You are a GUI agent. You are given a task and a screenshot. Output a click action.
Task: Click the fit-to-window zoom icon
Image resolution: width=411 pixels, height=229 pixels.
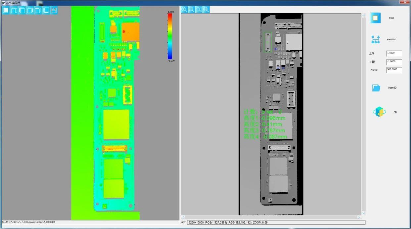pos(199,10)
